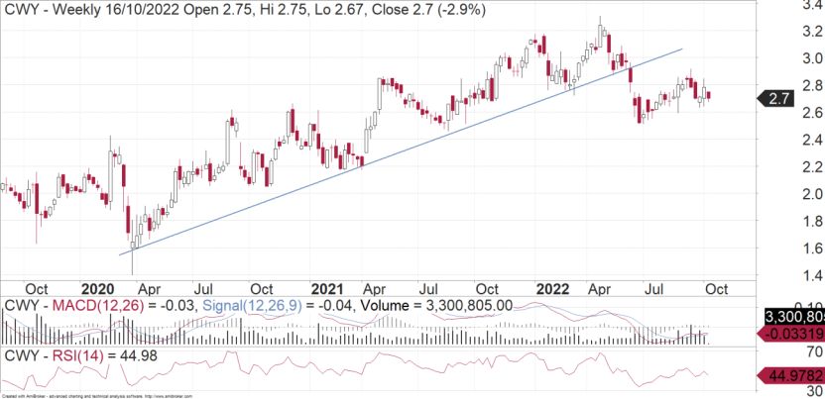Screen dimensions: 825x399
Task: Click the CWY Weekly chart title text
Action: (x=245, y=9)
